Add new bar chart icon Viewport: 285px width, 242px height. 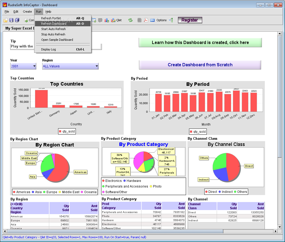[107, 20]
